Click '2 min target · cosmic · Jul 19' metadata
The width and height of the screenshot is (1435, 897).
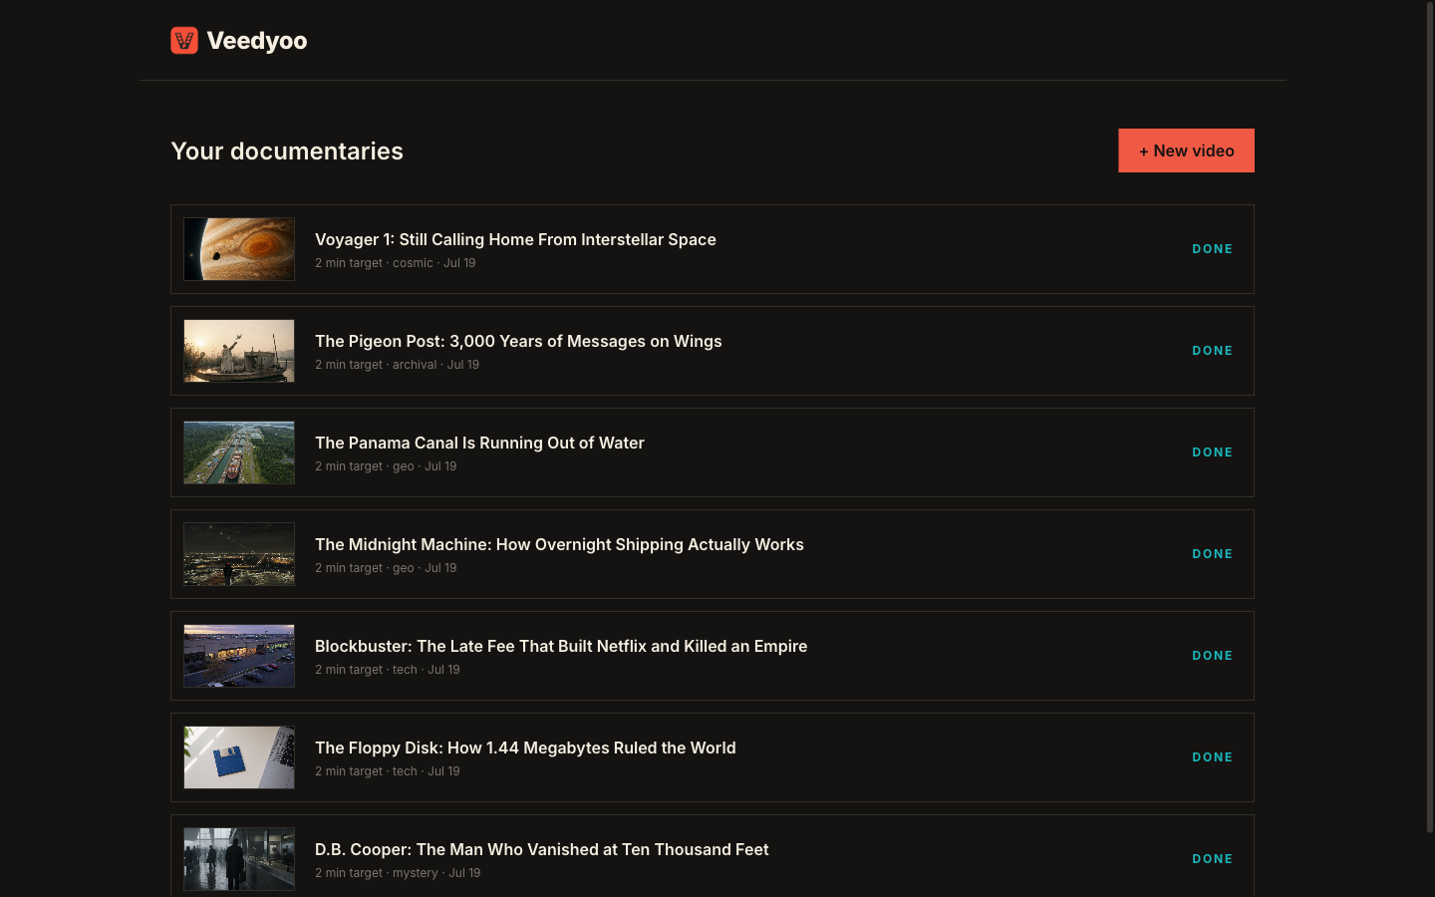pyautogui.click(x=396, y=263)
